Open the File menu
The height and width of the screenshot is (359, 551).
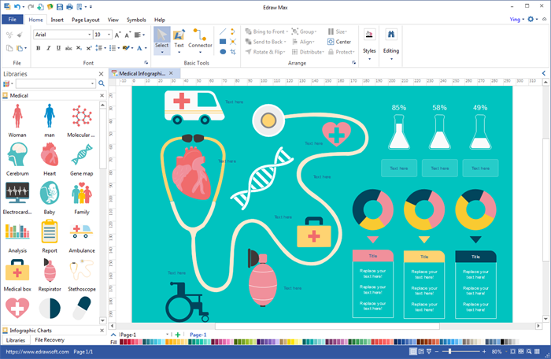click(13, 20)
